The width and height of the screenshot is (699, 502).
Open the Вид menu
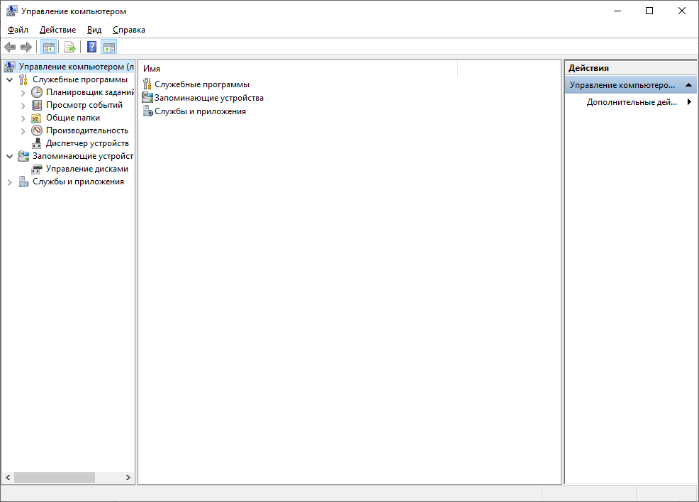click(94, 29)
